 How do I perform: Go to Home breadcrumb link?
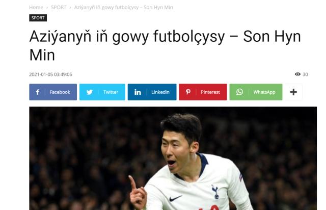36,7
